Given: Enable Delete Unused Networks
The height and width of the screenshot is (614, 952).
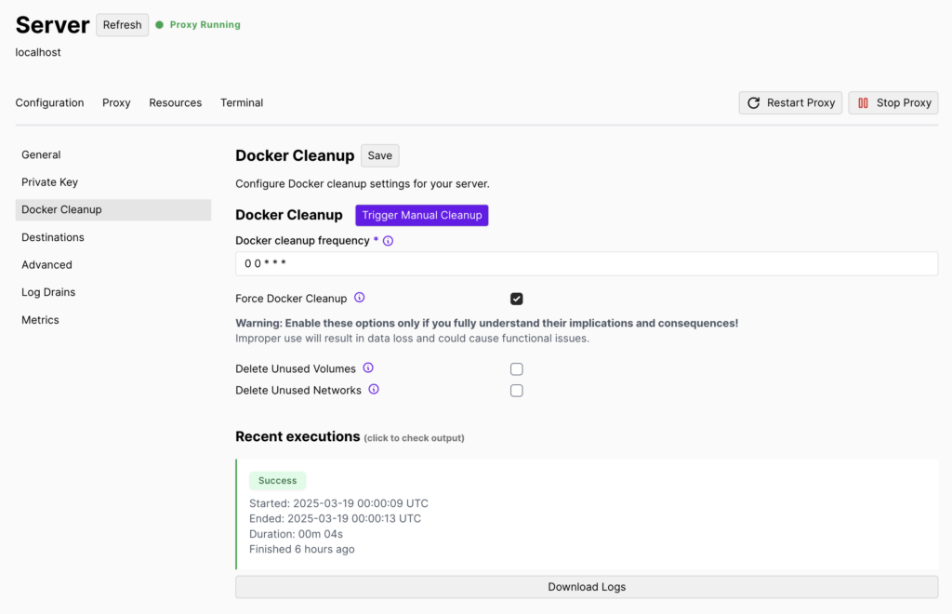Looking at the screenshot, I should coord(516,390).
